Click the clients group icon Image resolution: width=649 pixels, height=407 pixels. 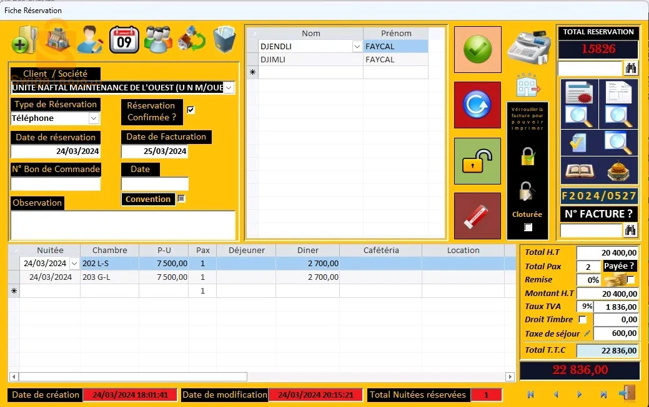[x=157, y=38]
